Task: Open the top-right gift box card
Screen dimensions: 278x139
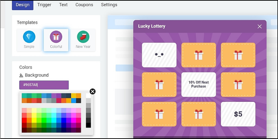Action: (238, 55)
